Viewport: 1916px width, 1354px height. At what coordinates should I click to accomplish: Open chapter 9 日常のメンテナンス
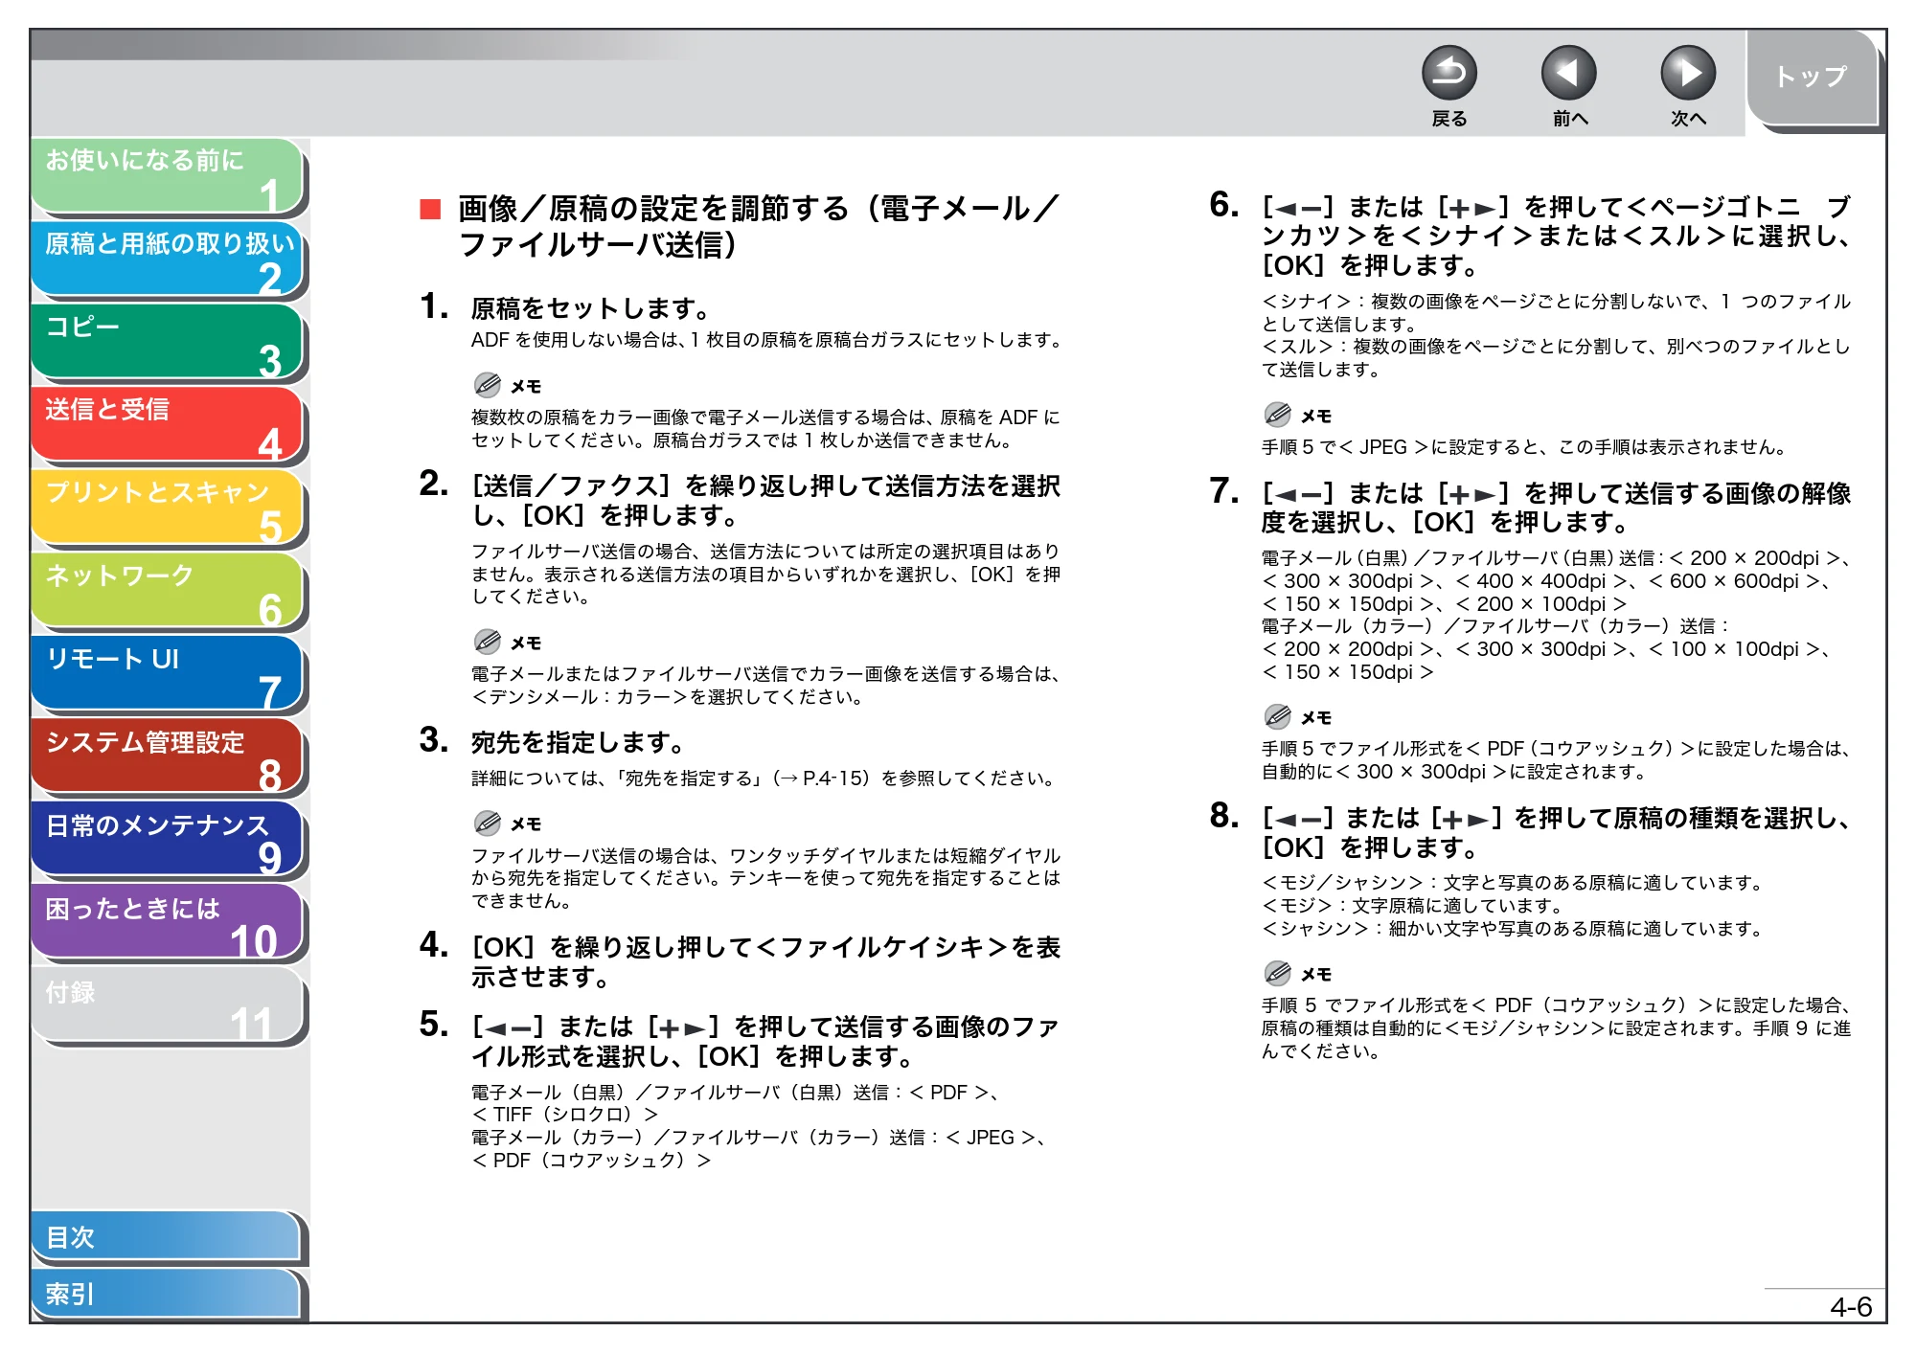pos(168,841)
